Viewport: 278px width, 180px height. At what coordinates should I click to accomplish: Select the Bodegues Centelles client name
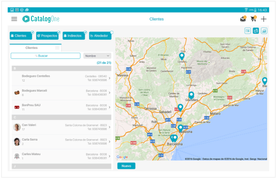point(36,76)
